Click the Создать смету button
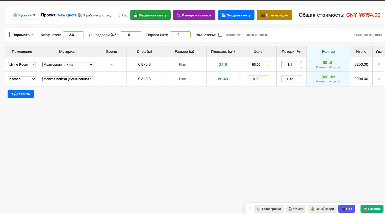The width and height of the screenshot is (385, 214). tap(236, 15)
